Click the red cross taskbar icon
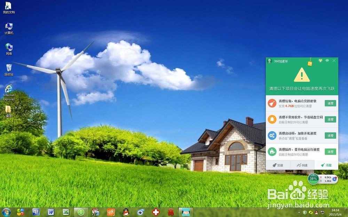 click(156, 212)
